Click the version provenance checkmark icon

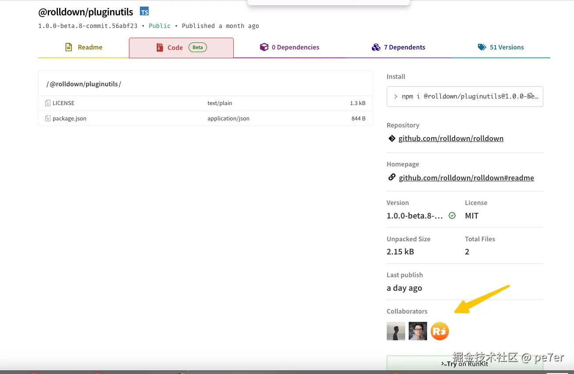(x=452, y=215)
